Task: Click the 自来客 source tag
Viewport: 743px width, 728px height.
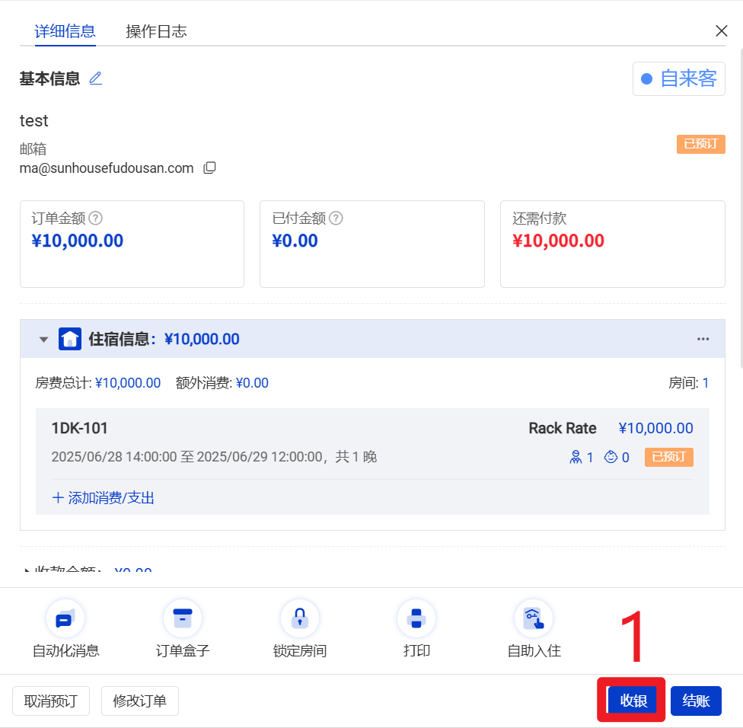Action: tap(679, 78)
